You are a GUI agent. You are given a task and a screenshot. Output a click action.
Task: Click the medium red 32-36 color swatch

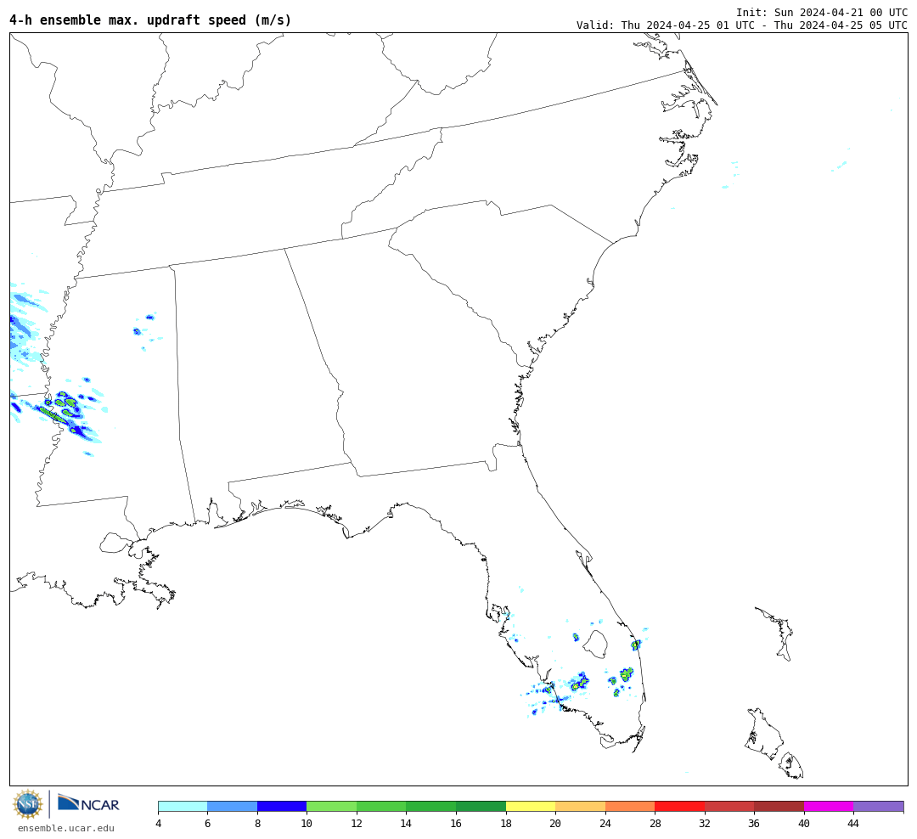pyautogui.click(x=729, y=806)
